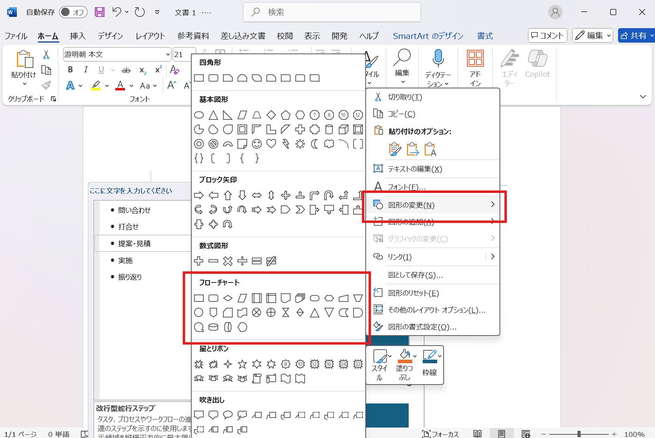Open the アドイン (Add-ins) panel
The image size is (655, 438).
point(475,66)
